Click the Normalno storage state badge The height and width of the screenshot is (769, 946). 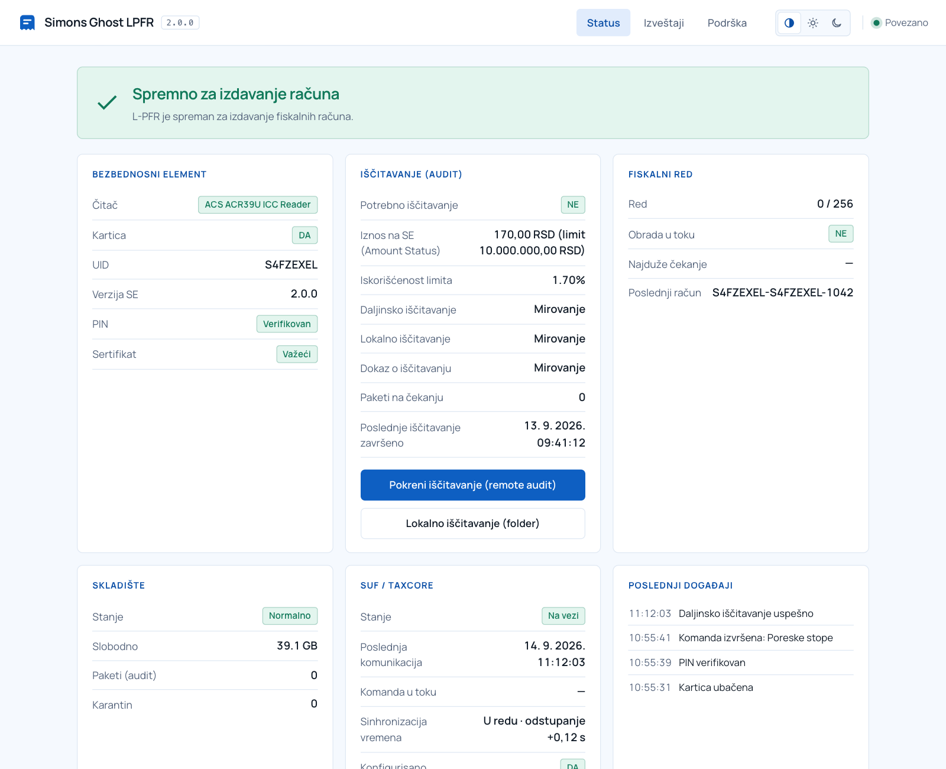point(290,616)
